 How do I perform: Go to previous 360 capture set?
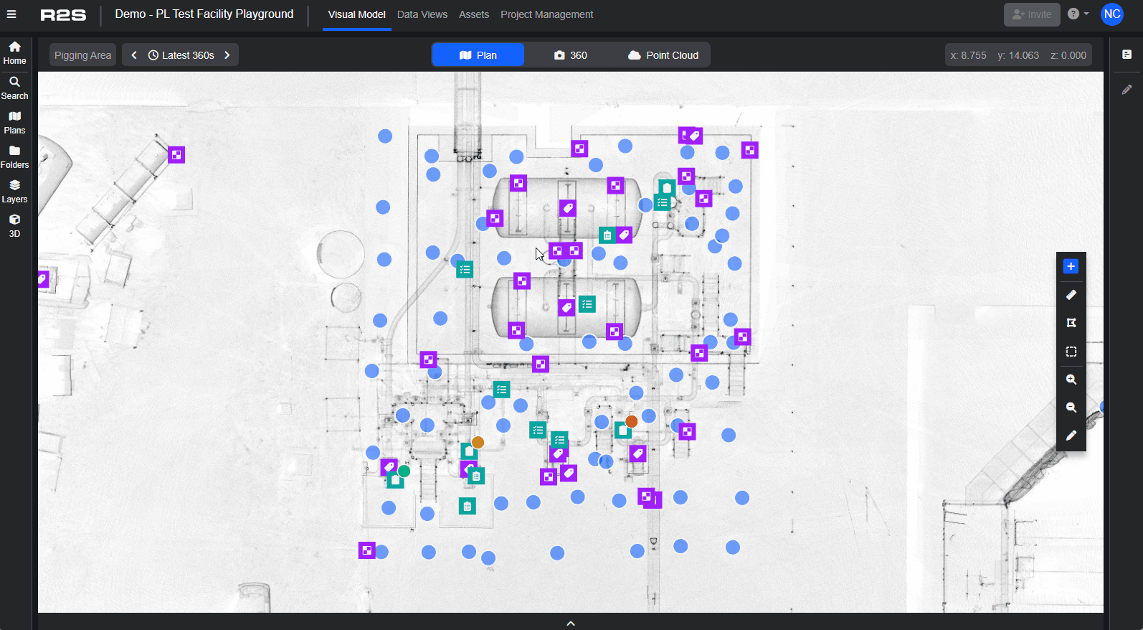134,55
